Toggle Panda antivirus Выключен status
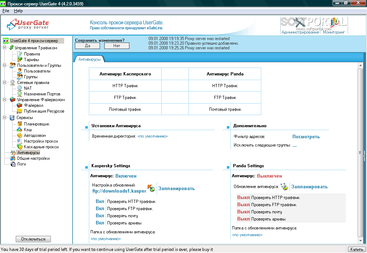This screenshot has width=367, height=253. 270,176
